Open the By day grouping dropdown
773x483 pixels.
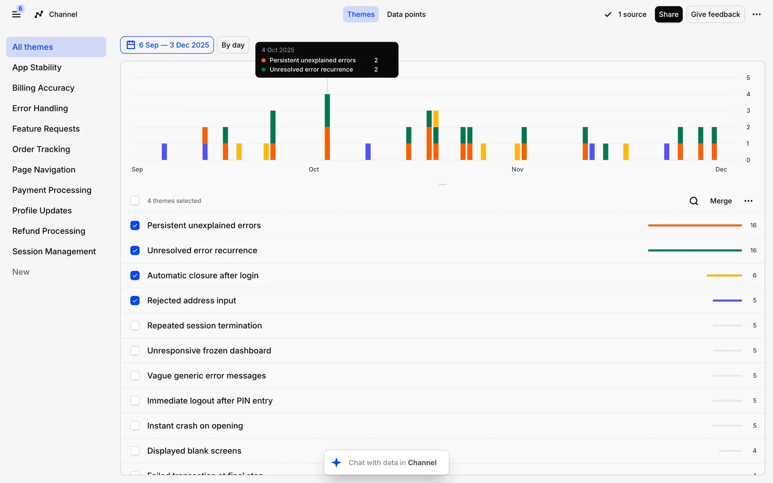pos(233,45)
